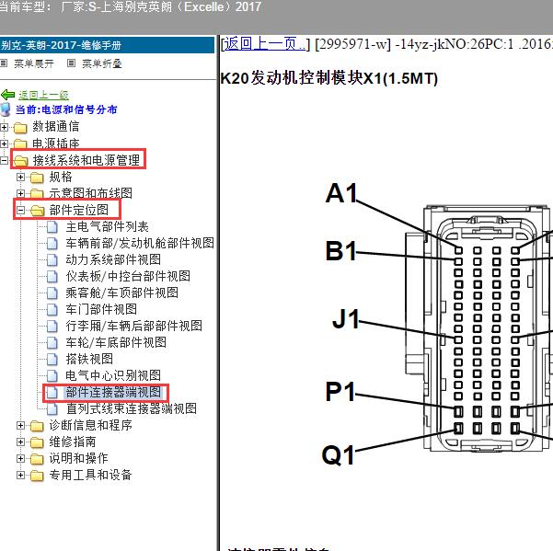553x551 pixels.
Task: Expand the 电源插座 tree node
Action: point(4,143)
